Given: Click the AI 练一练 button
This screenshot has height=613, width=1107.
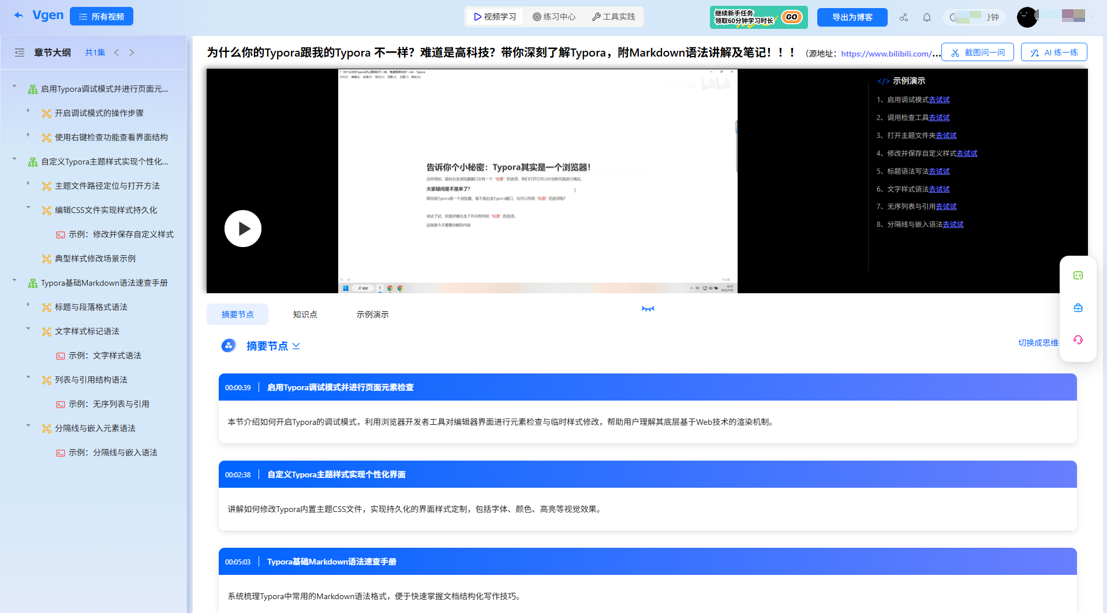Looking at the screenshot, I should (1054, 53).
